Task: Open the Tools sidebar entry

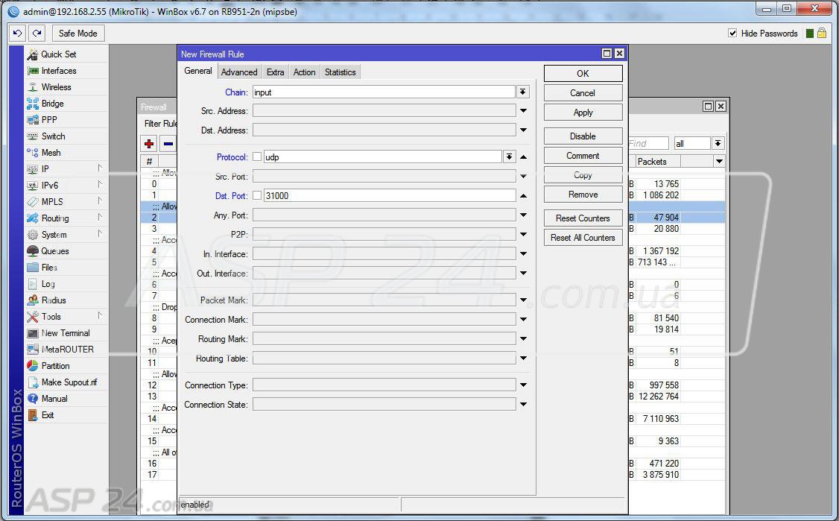Action: [x=51, y=317]
